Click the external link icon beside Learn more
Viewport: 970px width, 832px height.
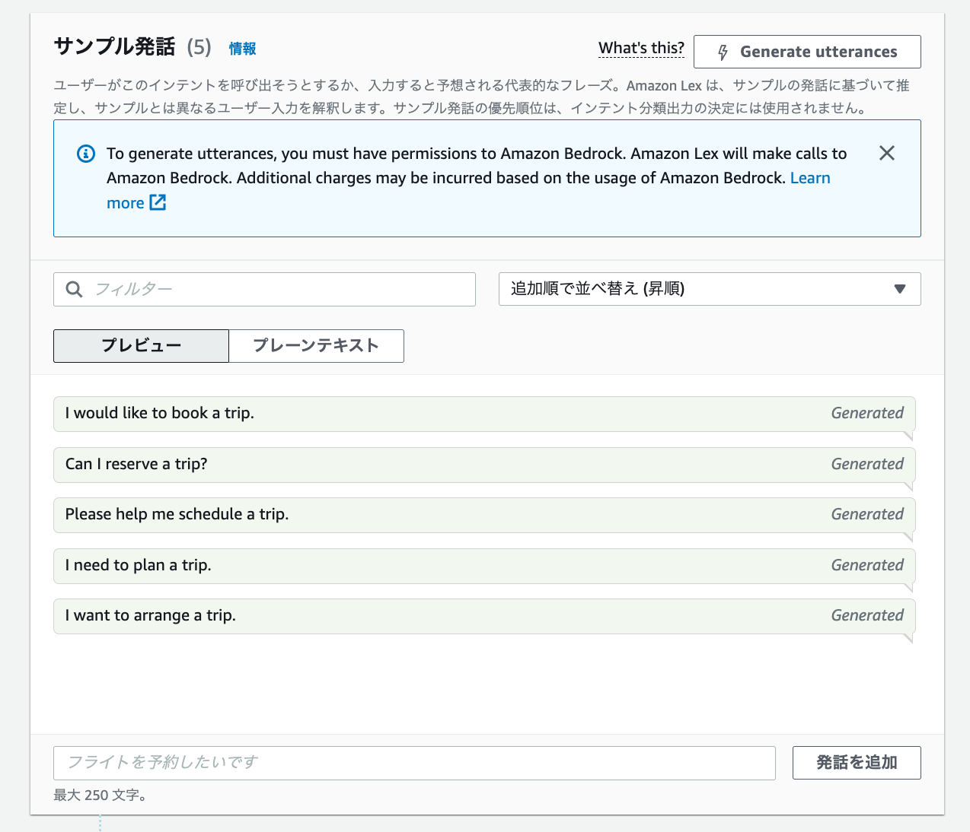158,202
